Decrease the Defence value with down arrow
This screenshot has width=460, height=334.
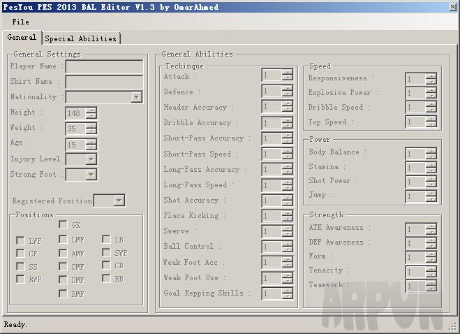click(x=287, y=94)
